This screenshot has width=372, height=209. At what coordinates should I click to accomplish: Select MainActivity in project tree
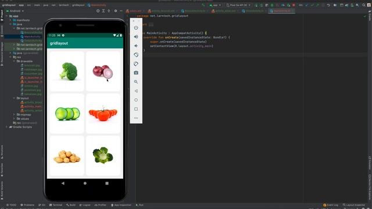pyautogui.click(x=33, y=37)
